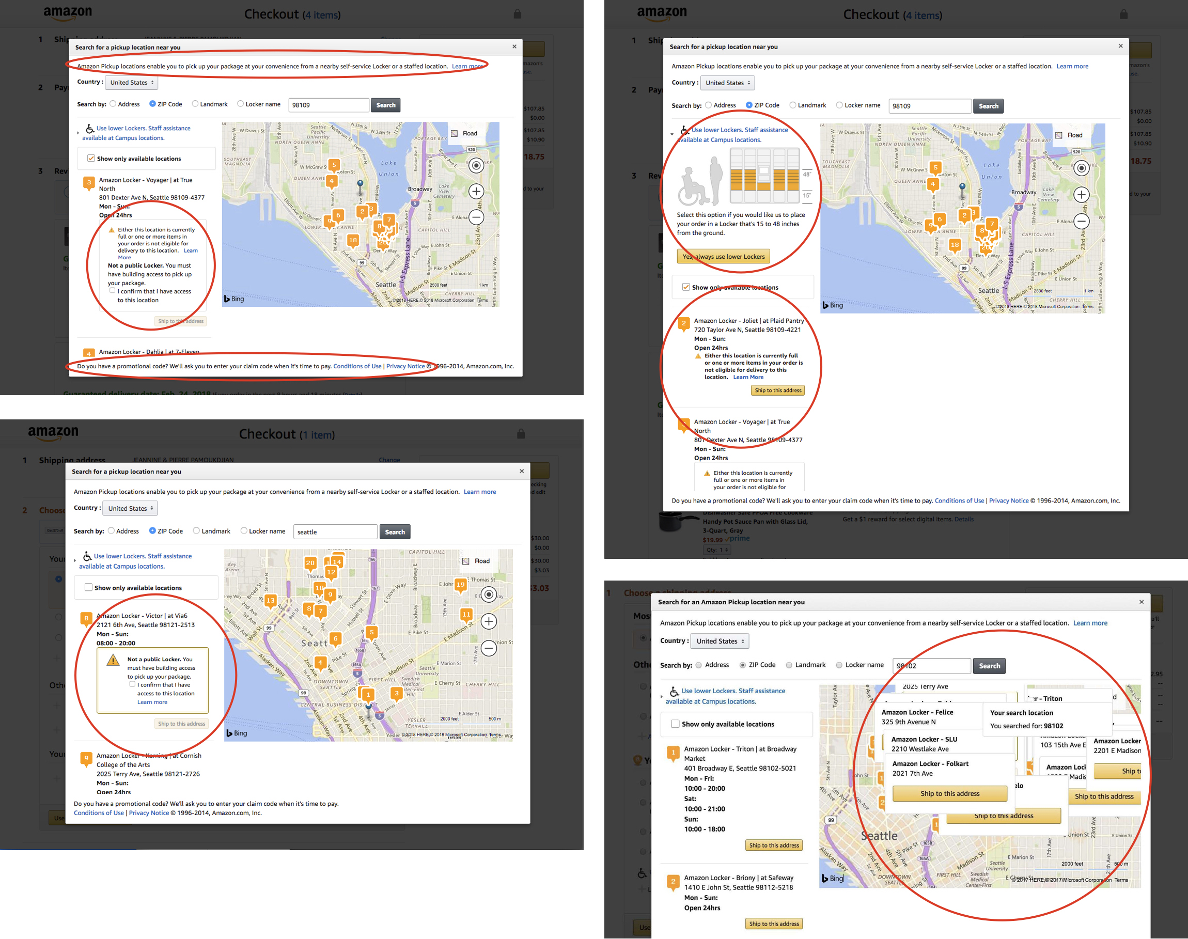The width and height of the screenshot is (1188, 939).
Task: Select Landmark radio beside the 98102 field
Action: pos(789,665)
